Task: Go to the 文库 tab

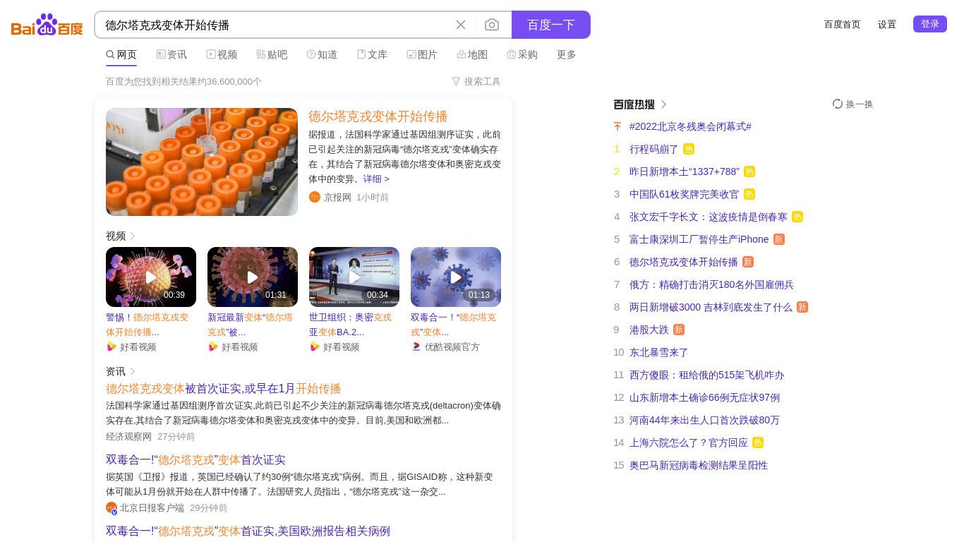Action: (372, 54)
